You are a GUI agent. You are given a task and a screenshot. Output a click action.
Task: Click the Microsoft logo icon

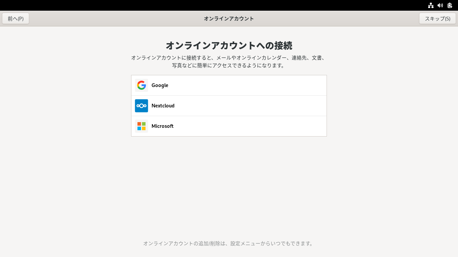141,126
